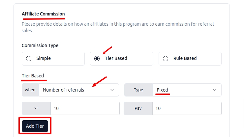Focus the Pay amount input field
The image size is (244, 137).
click(187, 108)
